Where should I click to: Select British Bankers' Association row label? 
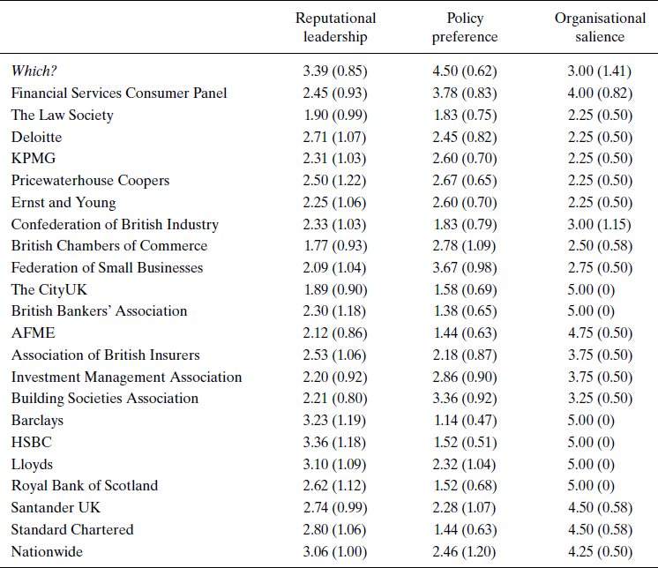click(99, 311)
